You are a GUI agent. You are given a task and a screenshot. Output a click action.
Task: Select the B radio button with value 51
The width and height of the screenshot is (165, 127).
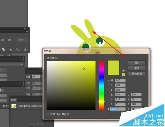[109, 104]
